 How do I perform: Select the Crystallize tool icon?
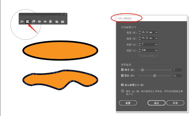57,21
